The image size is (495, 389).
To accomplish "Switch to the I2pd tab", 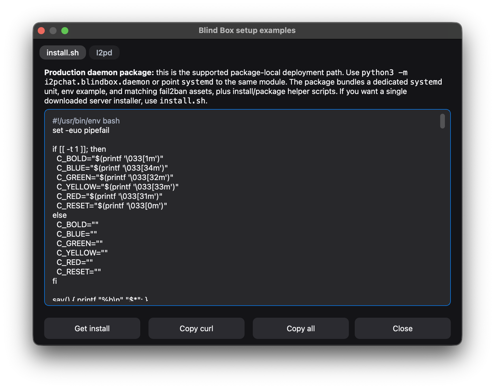I will tap(104, 52).
